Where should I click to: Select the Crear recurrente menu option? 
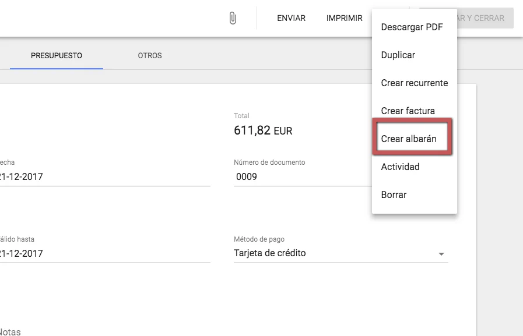pos(414,83)
